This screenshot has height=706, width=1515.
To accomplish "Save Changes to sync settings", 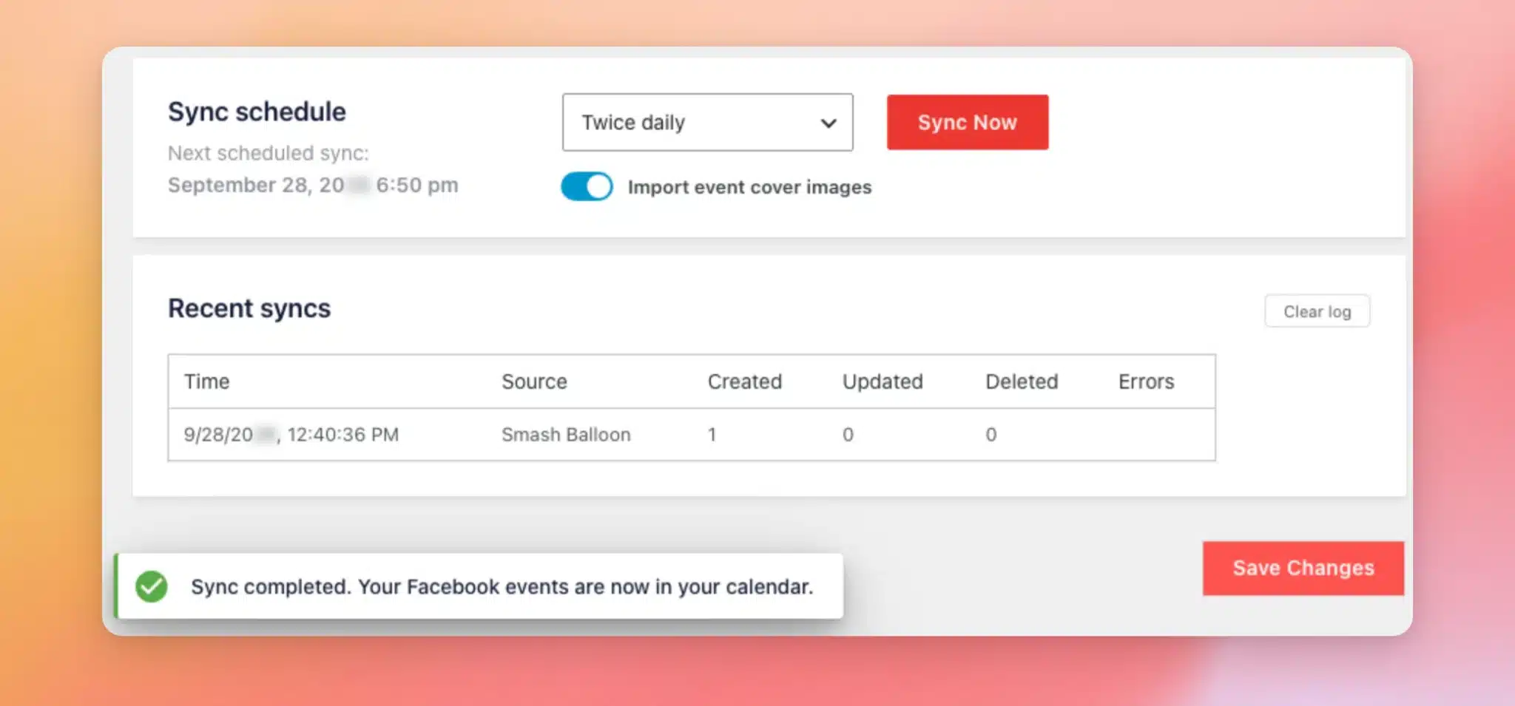I will tap(1303, 568).
